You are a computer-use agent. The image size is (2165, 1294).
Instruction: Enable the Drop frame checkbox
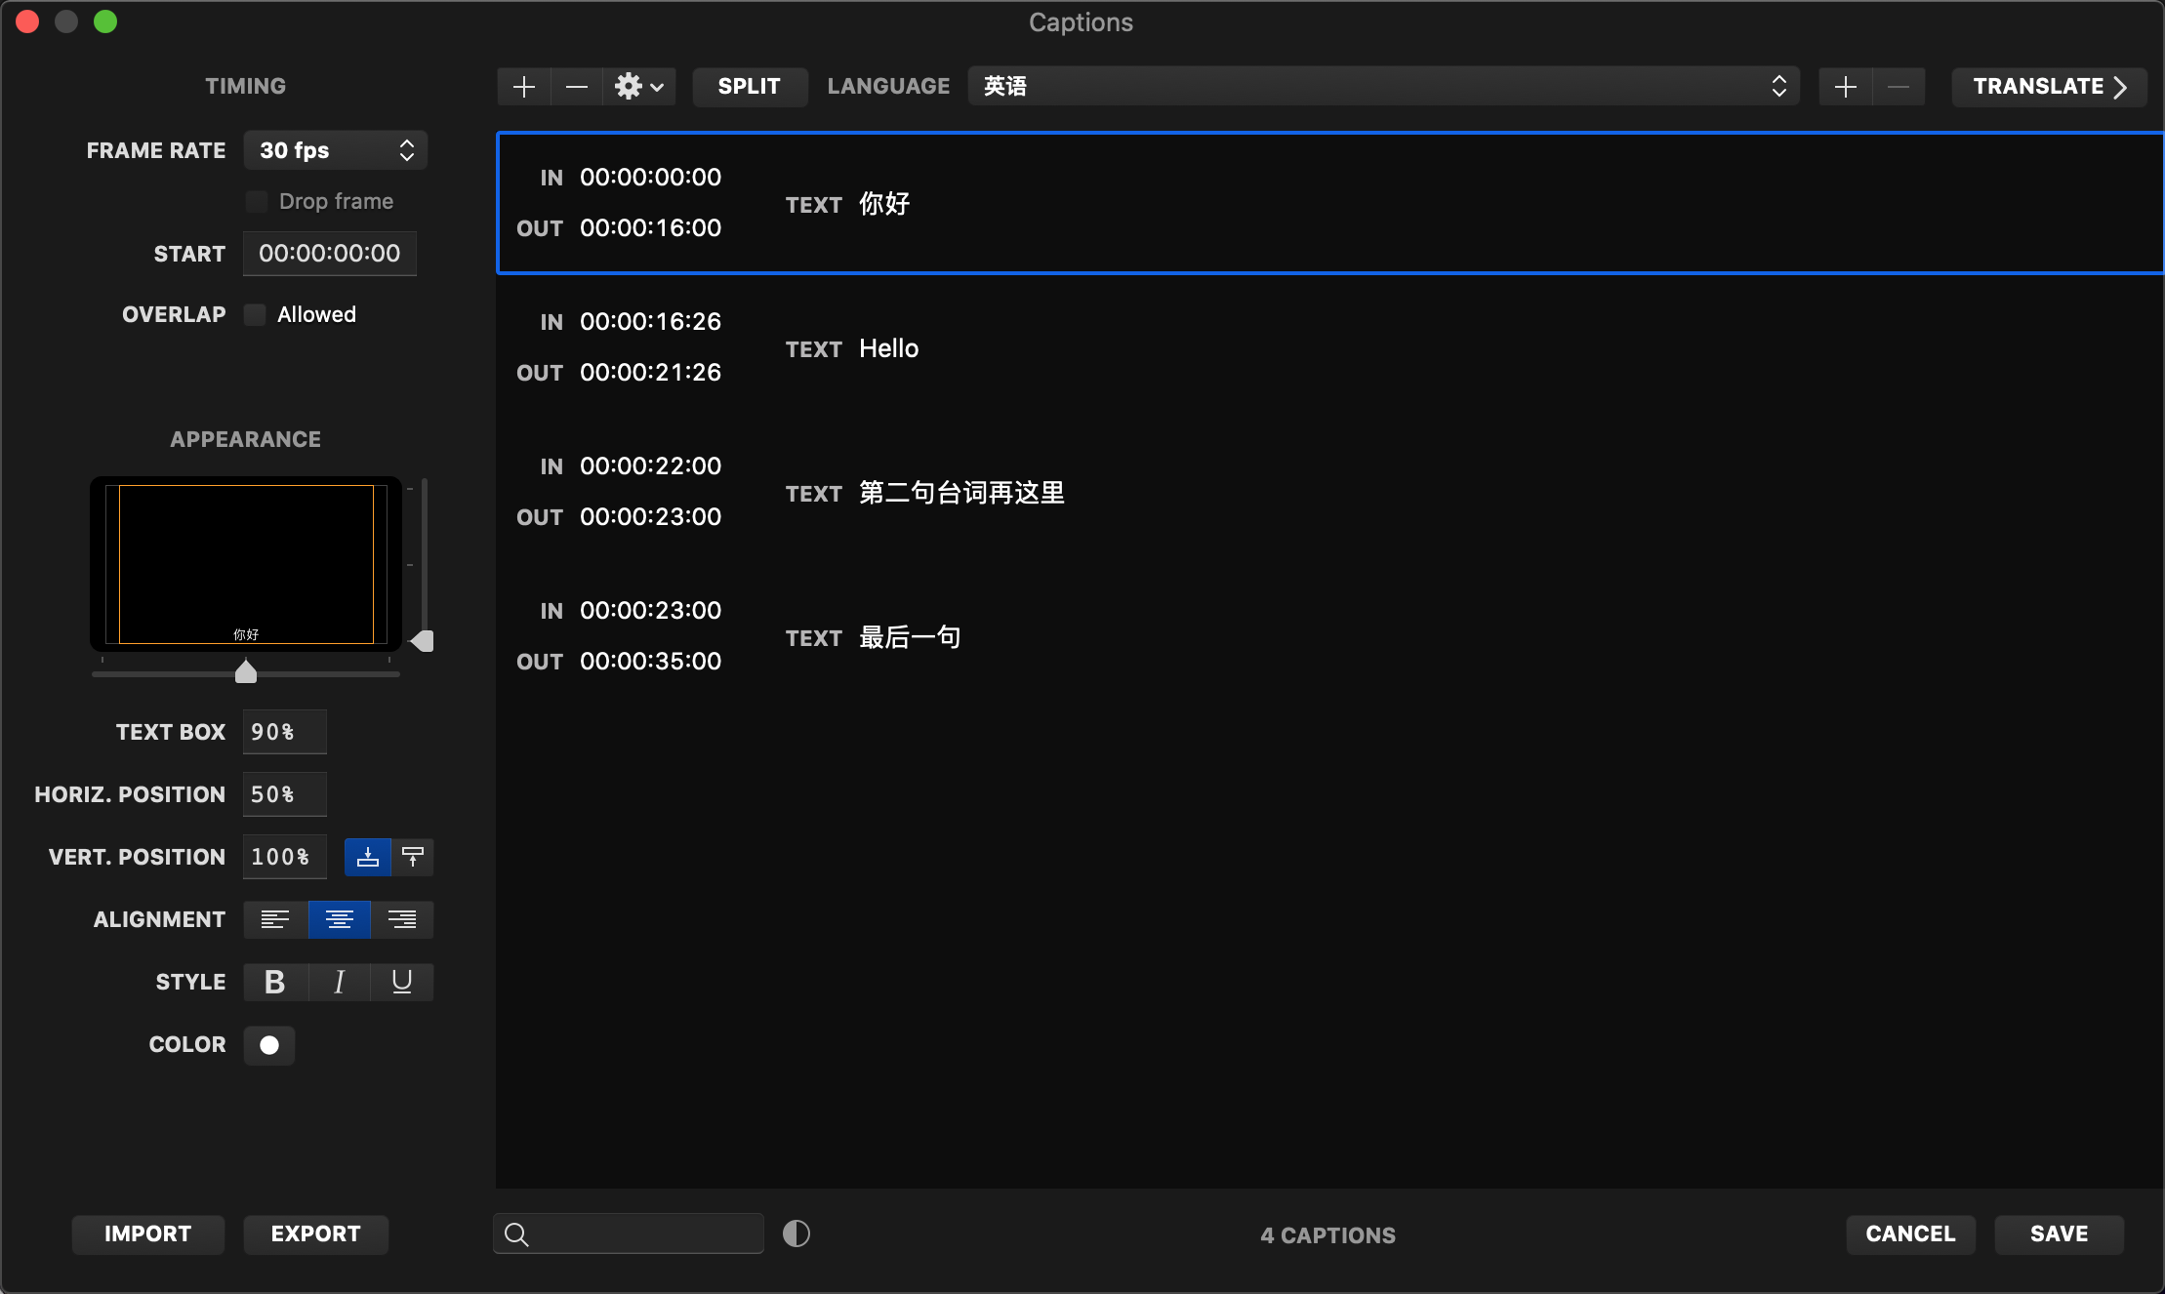click(257, 201)
